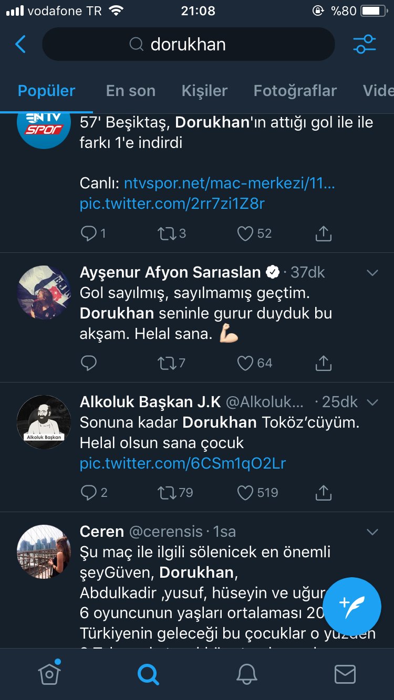Expand options chevron on Ayşenur's tweet
The width and height of the screenshot is (394, 700).
point(372,273)
